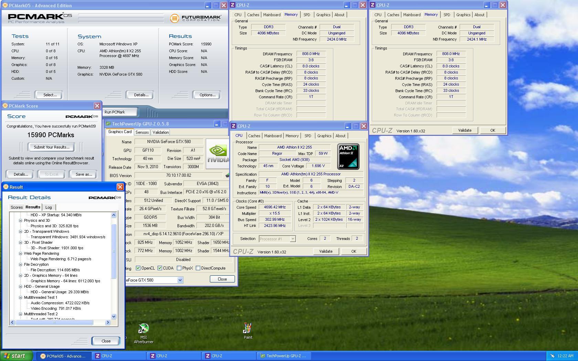The width and height of the screenshot is (578, 361).
Task: Open the Log tab in Result Details
Action: click(49, 207)
